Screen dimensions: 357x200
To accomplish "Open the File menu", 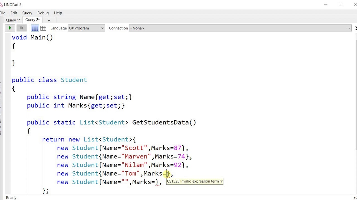I will point(3,13).
